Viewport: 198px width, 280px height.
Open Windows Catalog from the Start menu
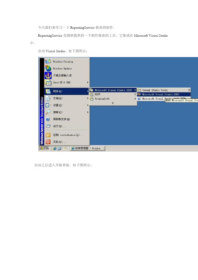click(67, 61)
